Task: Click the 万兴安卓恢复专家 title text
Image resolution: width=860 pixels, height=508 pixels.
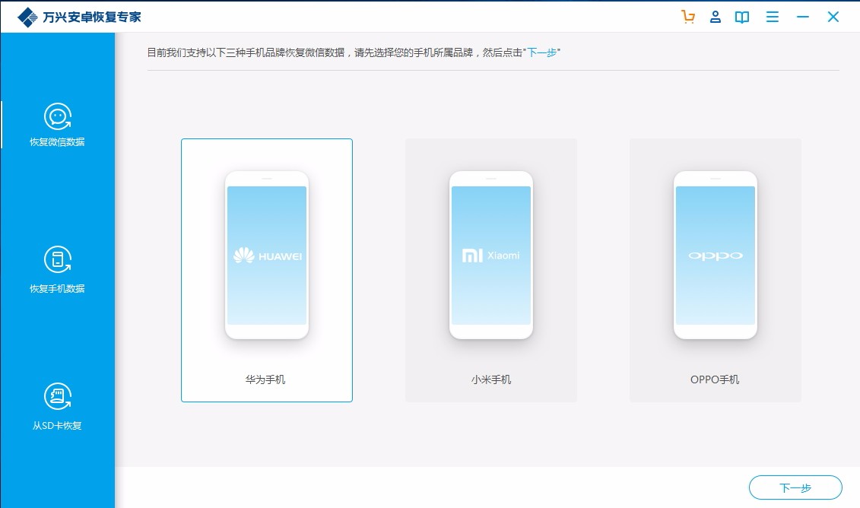Action: [x=92, y=17]
